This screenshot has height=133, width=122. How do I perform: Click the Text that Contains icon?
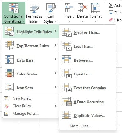tap(67, 88)
